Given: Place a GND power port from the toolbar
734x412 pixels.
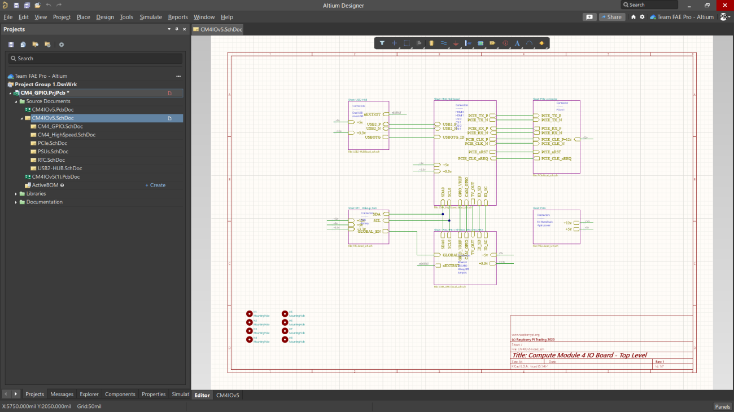Looking at the screenshot, I should point(456,43).
